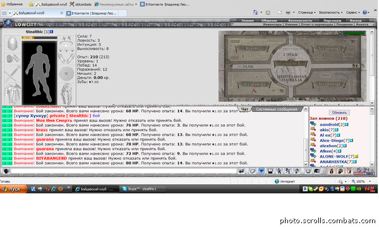
Task: Open the Страница dropdown menu
Action: point(307,13)
